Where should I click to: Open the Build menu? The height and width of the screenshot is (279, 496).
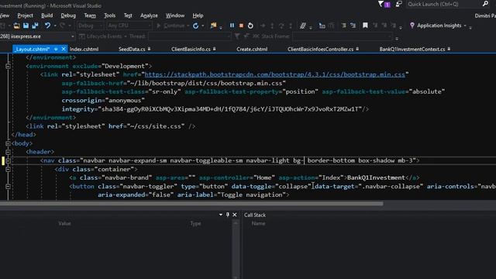point(46,15)
